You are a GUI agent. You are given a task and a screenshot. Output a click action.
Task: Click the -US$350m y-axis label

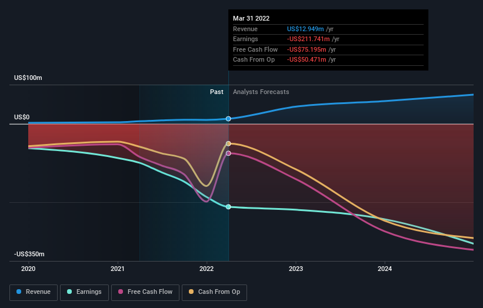point(29,254)
